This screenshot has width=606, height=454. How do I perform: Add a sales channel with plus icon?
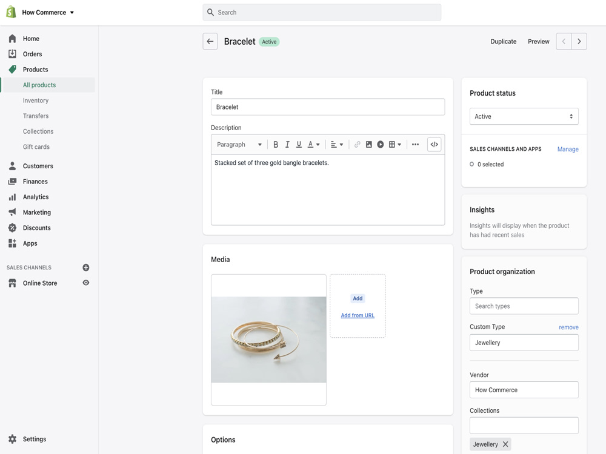[x=86, y=268]
